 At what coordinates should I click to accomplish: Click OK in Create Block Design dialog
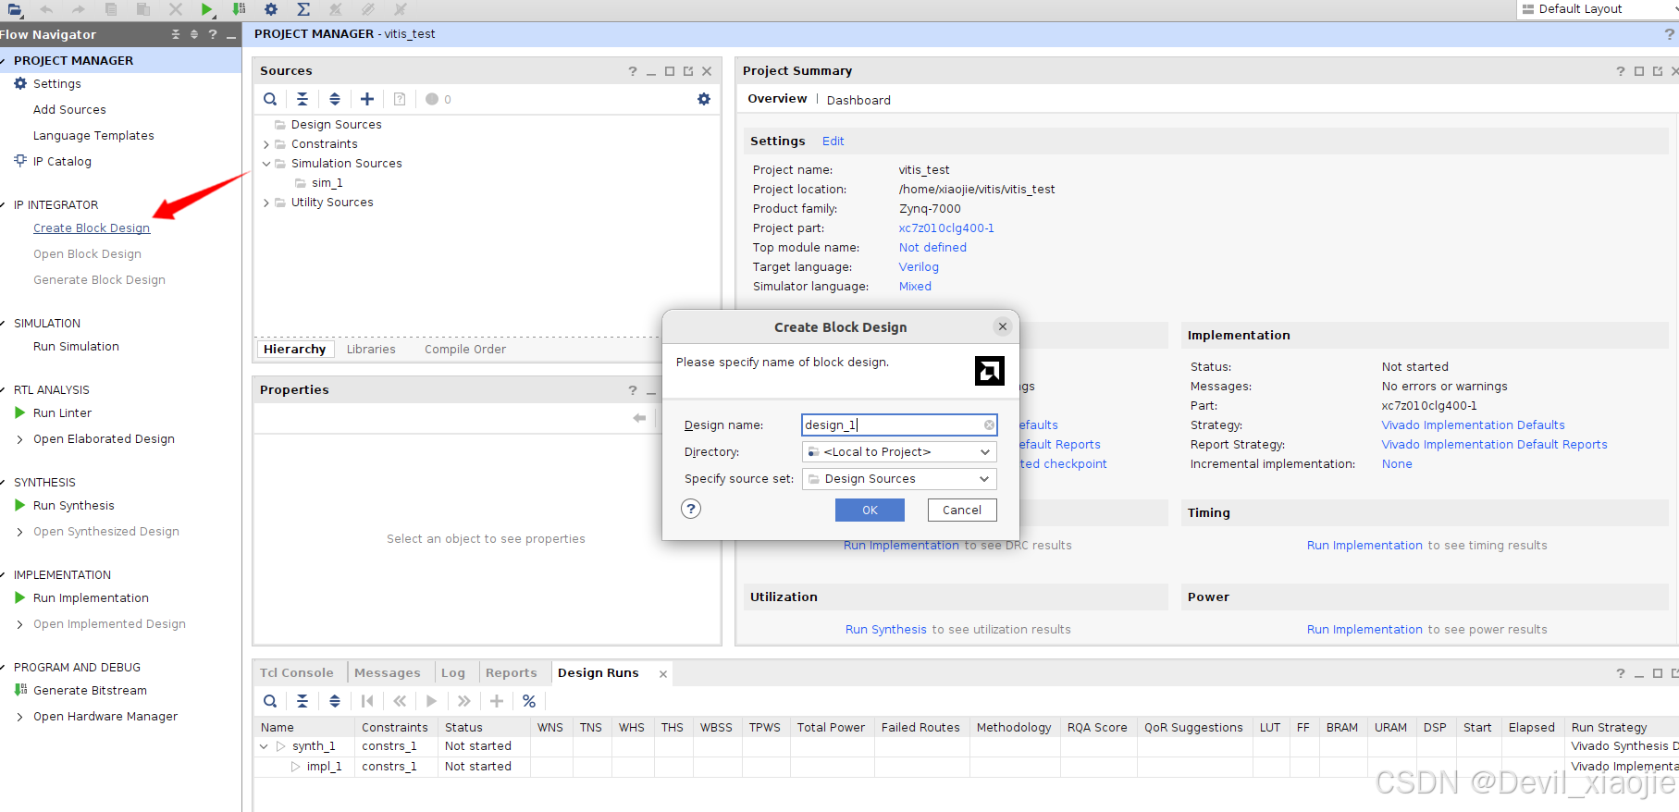point(870,510)
